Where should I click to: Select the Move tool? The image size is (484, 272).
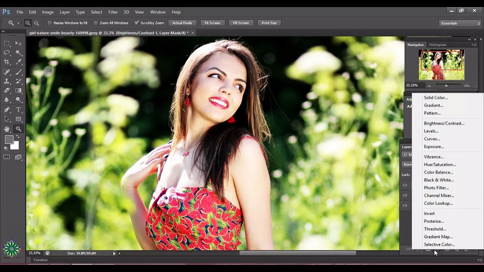tap(19, 43)
